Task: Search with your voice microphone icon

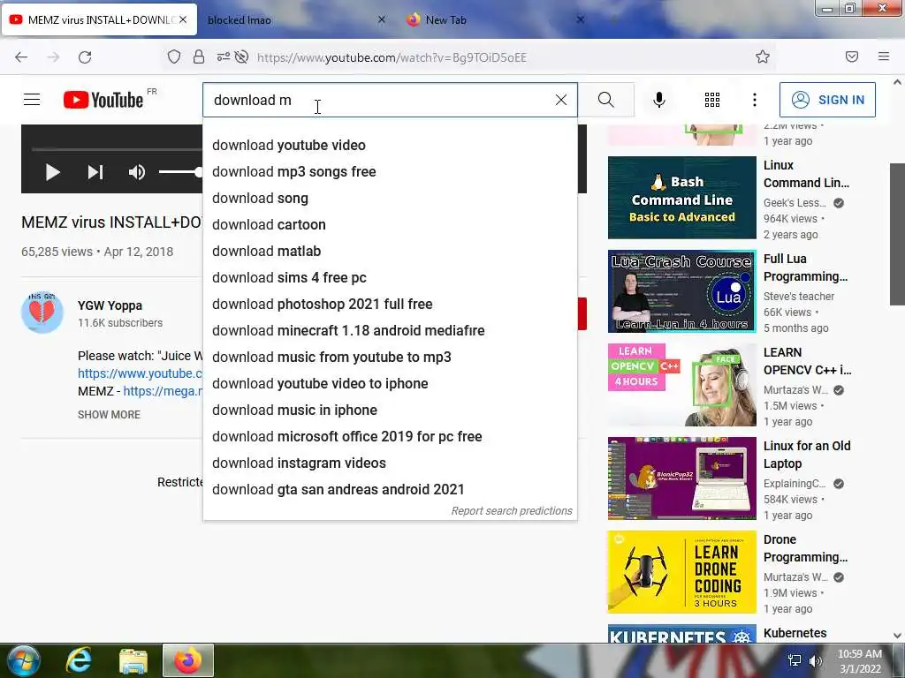Action: [659, 100]
